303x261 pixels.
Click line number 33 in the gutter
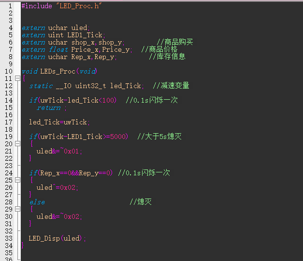coord(9,238)
